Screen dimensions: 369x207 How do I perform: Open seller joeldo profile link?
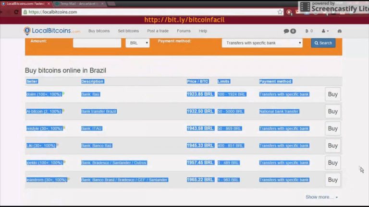coord(45,162)
